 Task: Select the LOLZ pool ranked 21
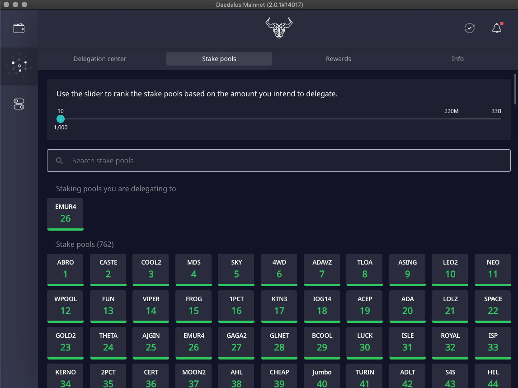450,306
